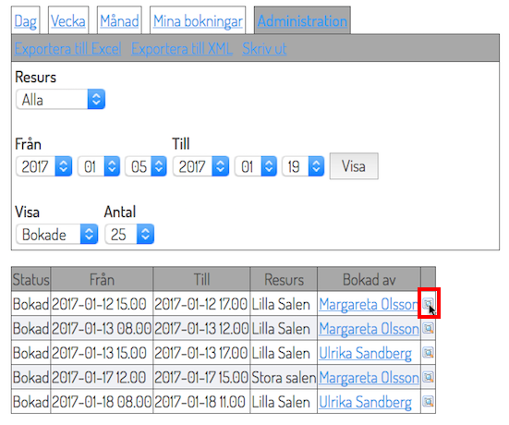The image size is (509, 425).
Task: Open the Visa filter dropdown showing Bokade
Action: [x=56, y=234]
